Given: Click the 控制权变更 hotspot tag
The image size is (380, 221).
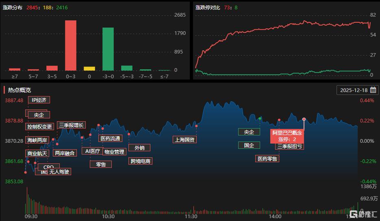Looking at the screenshot, I should pos(40,127).
